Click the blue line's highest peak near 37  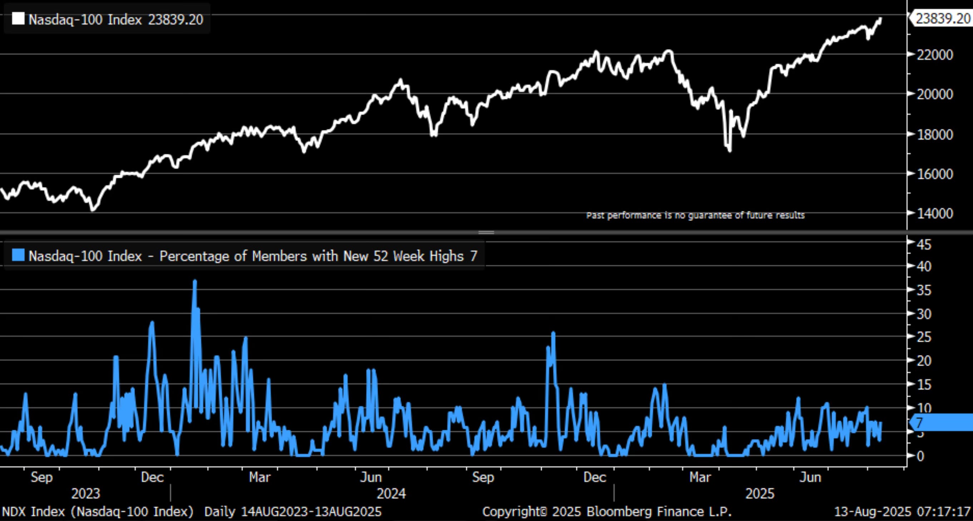point(195,281)
